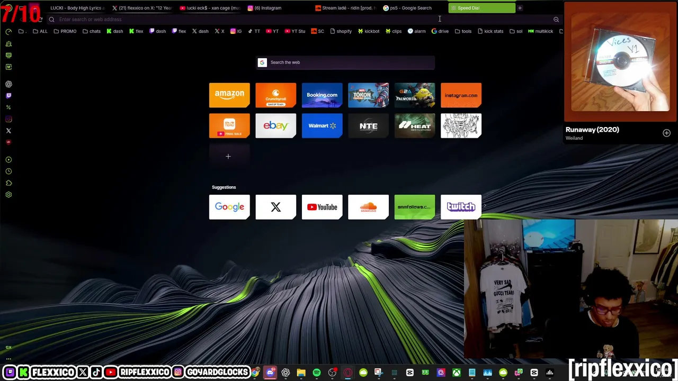Open the 'M' panel icon in sidebar
This screenshot has height=381, width=678.
[x=8, y=67]
